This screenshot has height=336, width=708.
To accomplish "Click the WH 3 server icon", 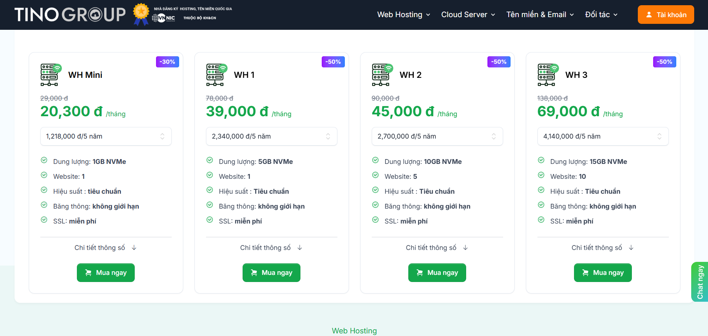I will pyautogui.click(x=548, y=75).
